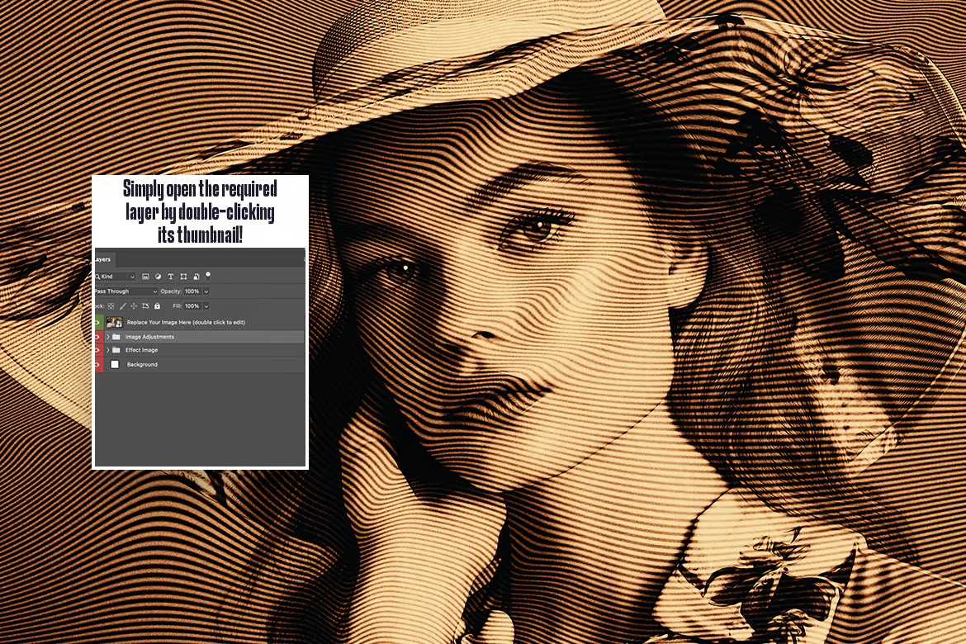966x644 pixels.
Task: Open the Opacity percentage slider
Action: click(x=206, y=291)
